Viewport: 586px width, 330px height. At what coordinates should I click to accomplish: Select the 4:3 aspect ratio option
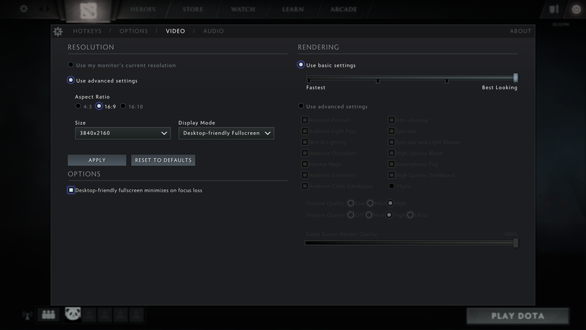[x=78, y=107]
